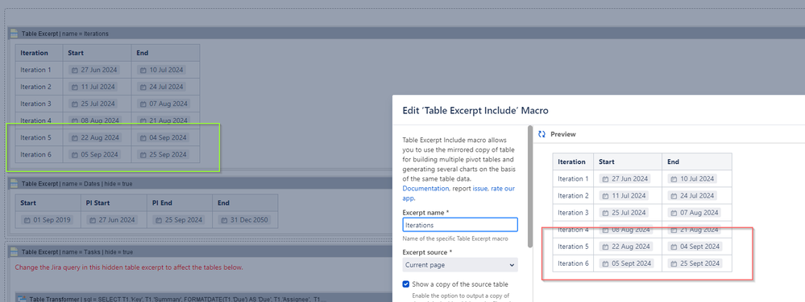The image size is (805, 302).
Task: Click 'Excerpt source' field label
Action: [427, 252]
